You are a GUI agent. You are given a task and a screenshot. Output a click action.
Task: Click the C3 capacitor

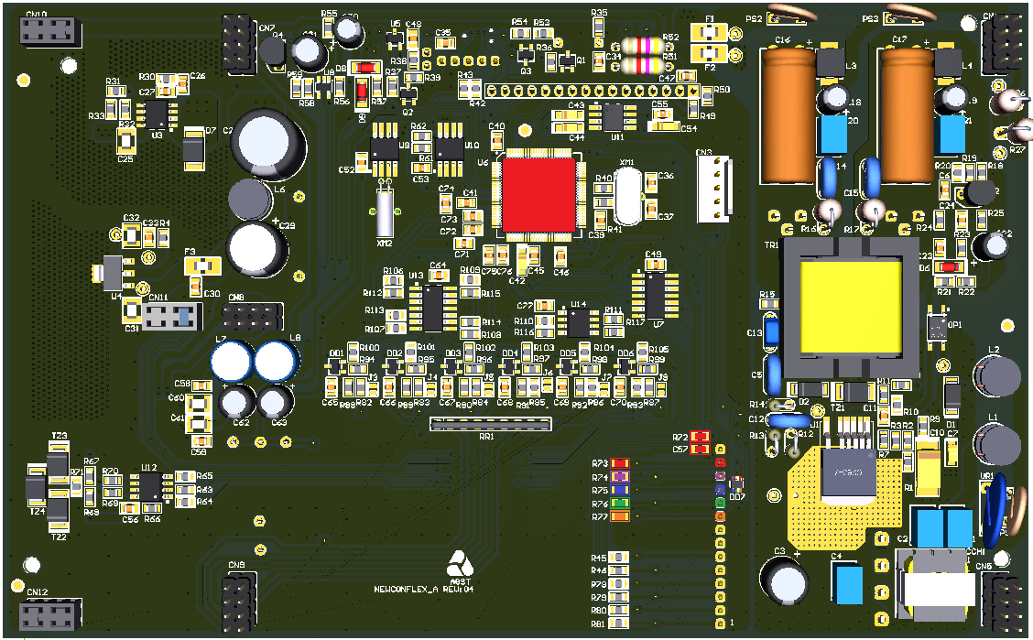(785, 580)
